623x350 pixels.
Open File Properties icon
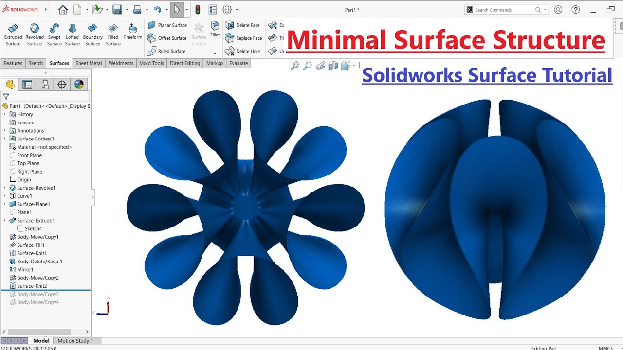213,9
